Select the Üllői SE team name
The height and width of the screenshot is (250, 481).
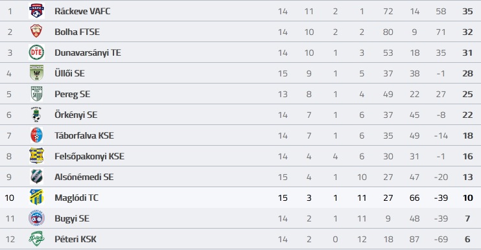click(x=69, y=73)
